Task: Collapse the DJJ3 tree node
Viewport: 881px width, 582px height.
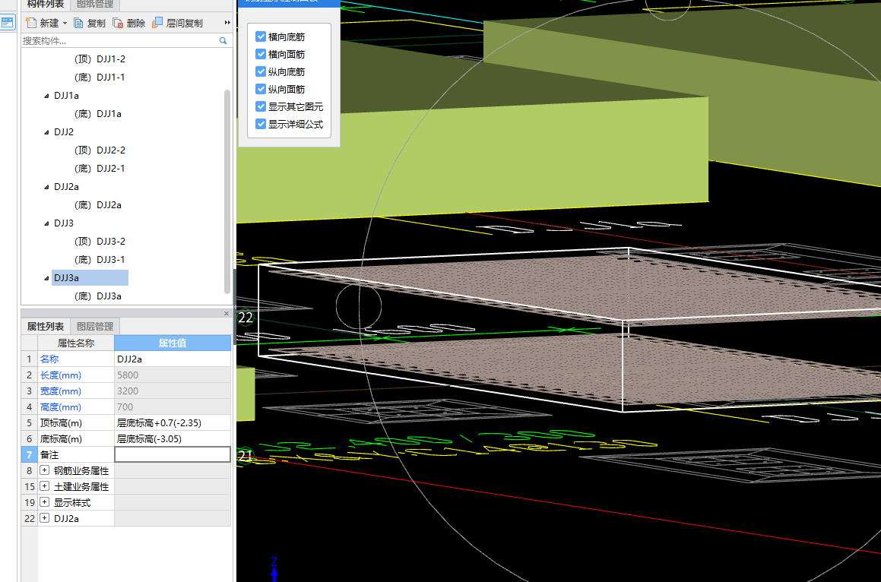Action: coord(46,223)
